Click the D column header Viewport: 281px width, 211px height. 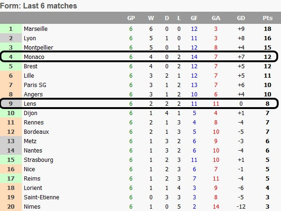tap(168, 18)
